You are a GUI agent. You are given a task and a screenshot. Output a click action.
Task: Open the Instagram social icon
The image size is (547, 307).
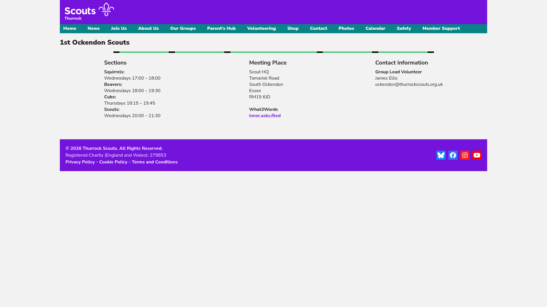465,155
